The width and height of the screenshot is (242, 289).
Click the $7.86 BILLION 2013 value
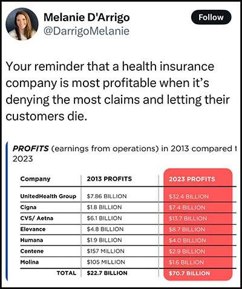coord(106,196)
